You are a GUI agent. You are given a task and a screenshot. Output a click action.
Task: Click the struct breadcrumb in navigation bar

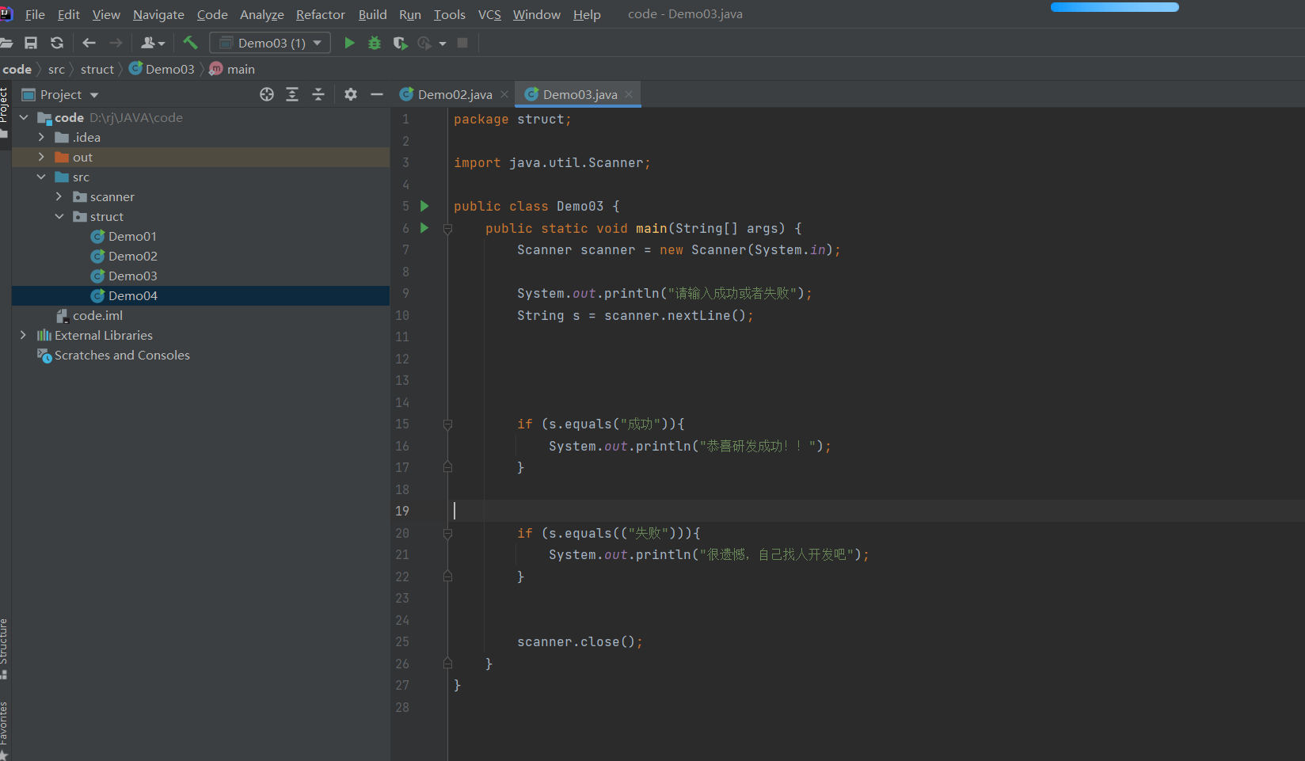(x=97, y=70)
